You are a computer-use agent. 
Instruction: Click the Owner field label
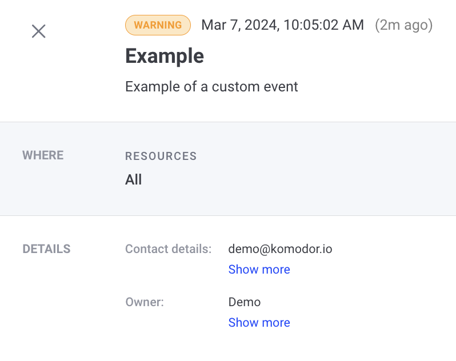coord(145,302)
